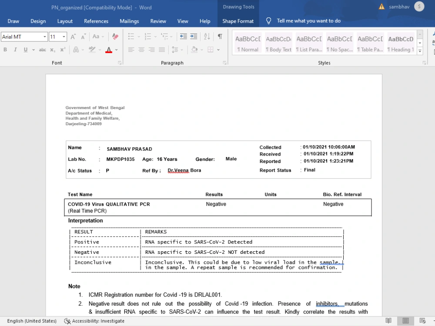Click Accessibility: Investigate in status bar
The width and height of the screenshot is (435, 326).
click(x=94, y=321)
